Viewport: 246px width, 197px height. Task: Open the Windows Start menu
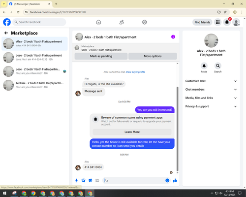click(x=4, y=193)
